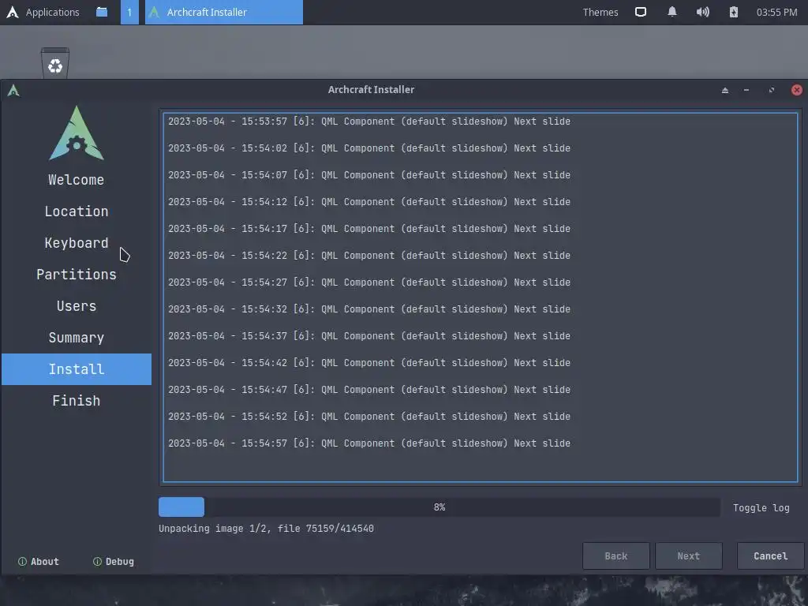The width and height of the screenshot is (808, 606).
Task: Click the log line timestamped 15:54:52
Action: tap(369, 417)
